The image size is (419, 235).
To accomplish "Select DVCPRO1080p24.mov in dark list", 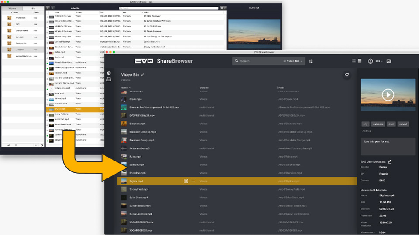I will (x=237, y=116).
